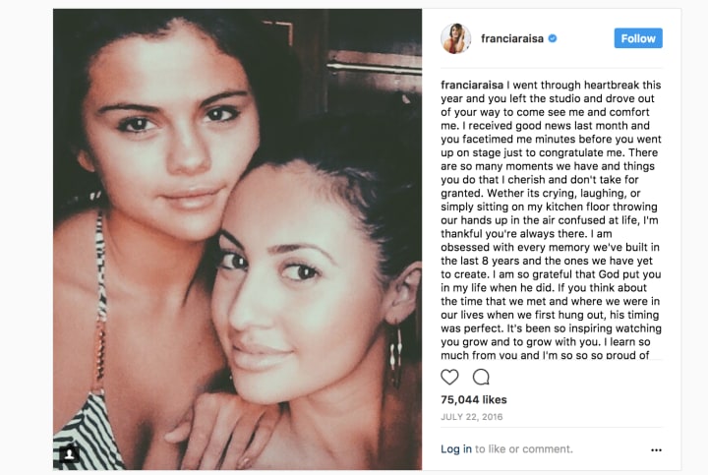Click the Log in link
The height and width of the screenshot is (475, 708).
[456, 448]
